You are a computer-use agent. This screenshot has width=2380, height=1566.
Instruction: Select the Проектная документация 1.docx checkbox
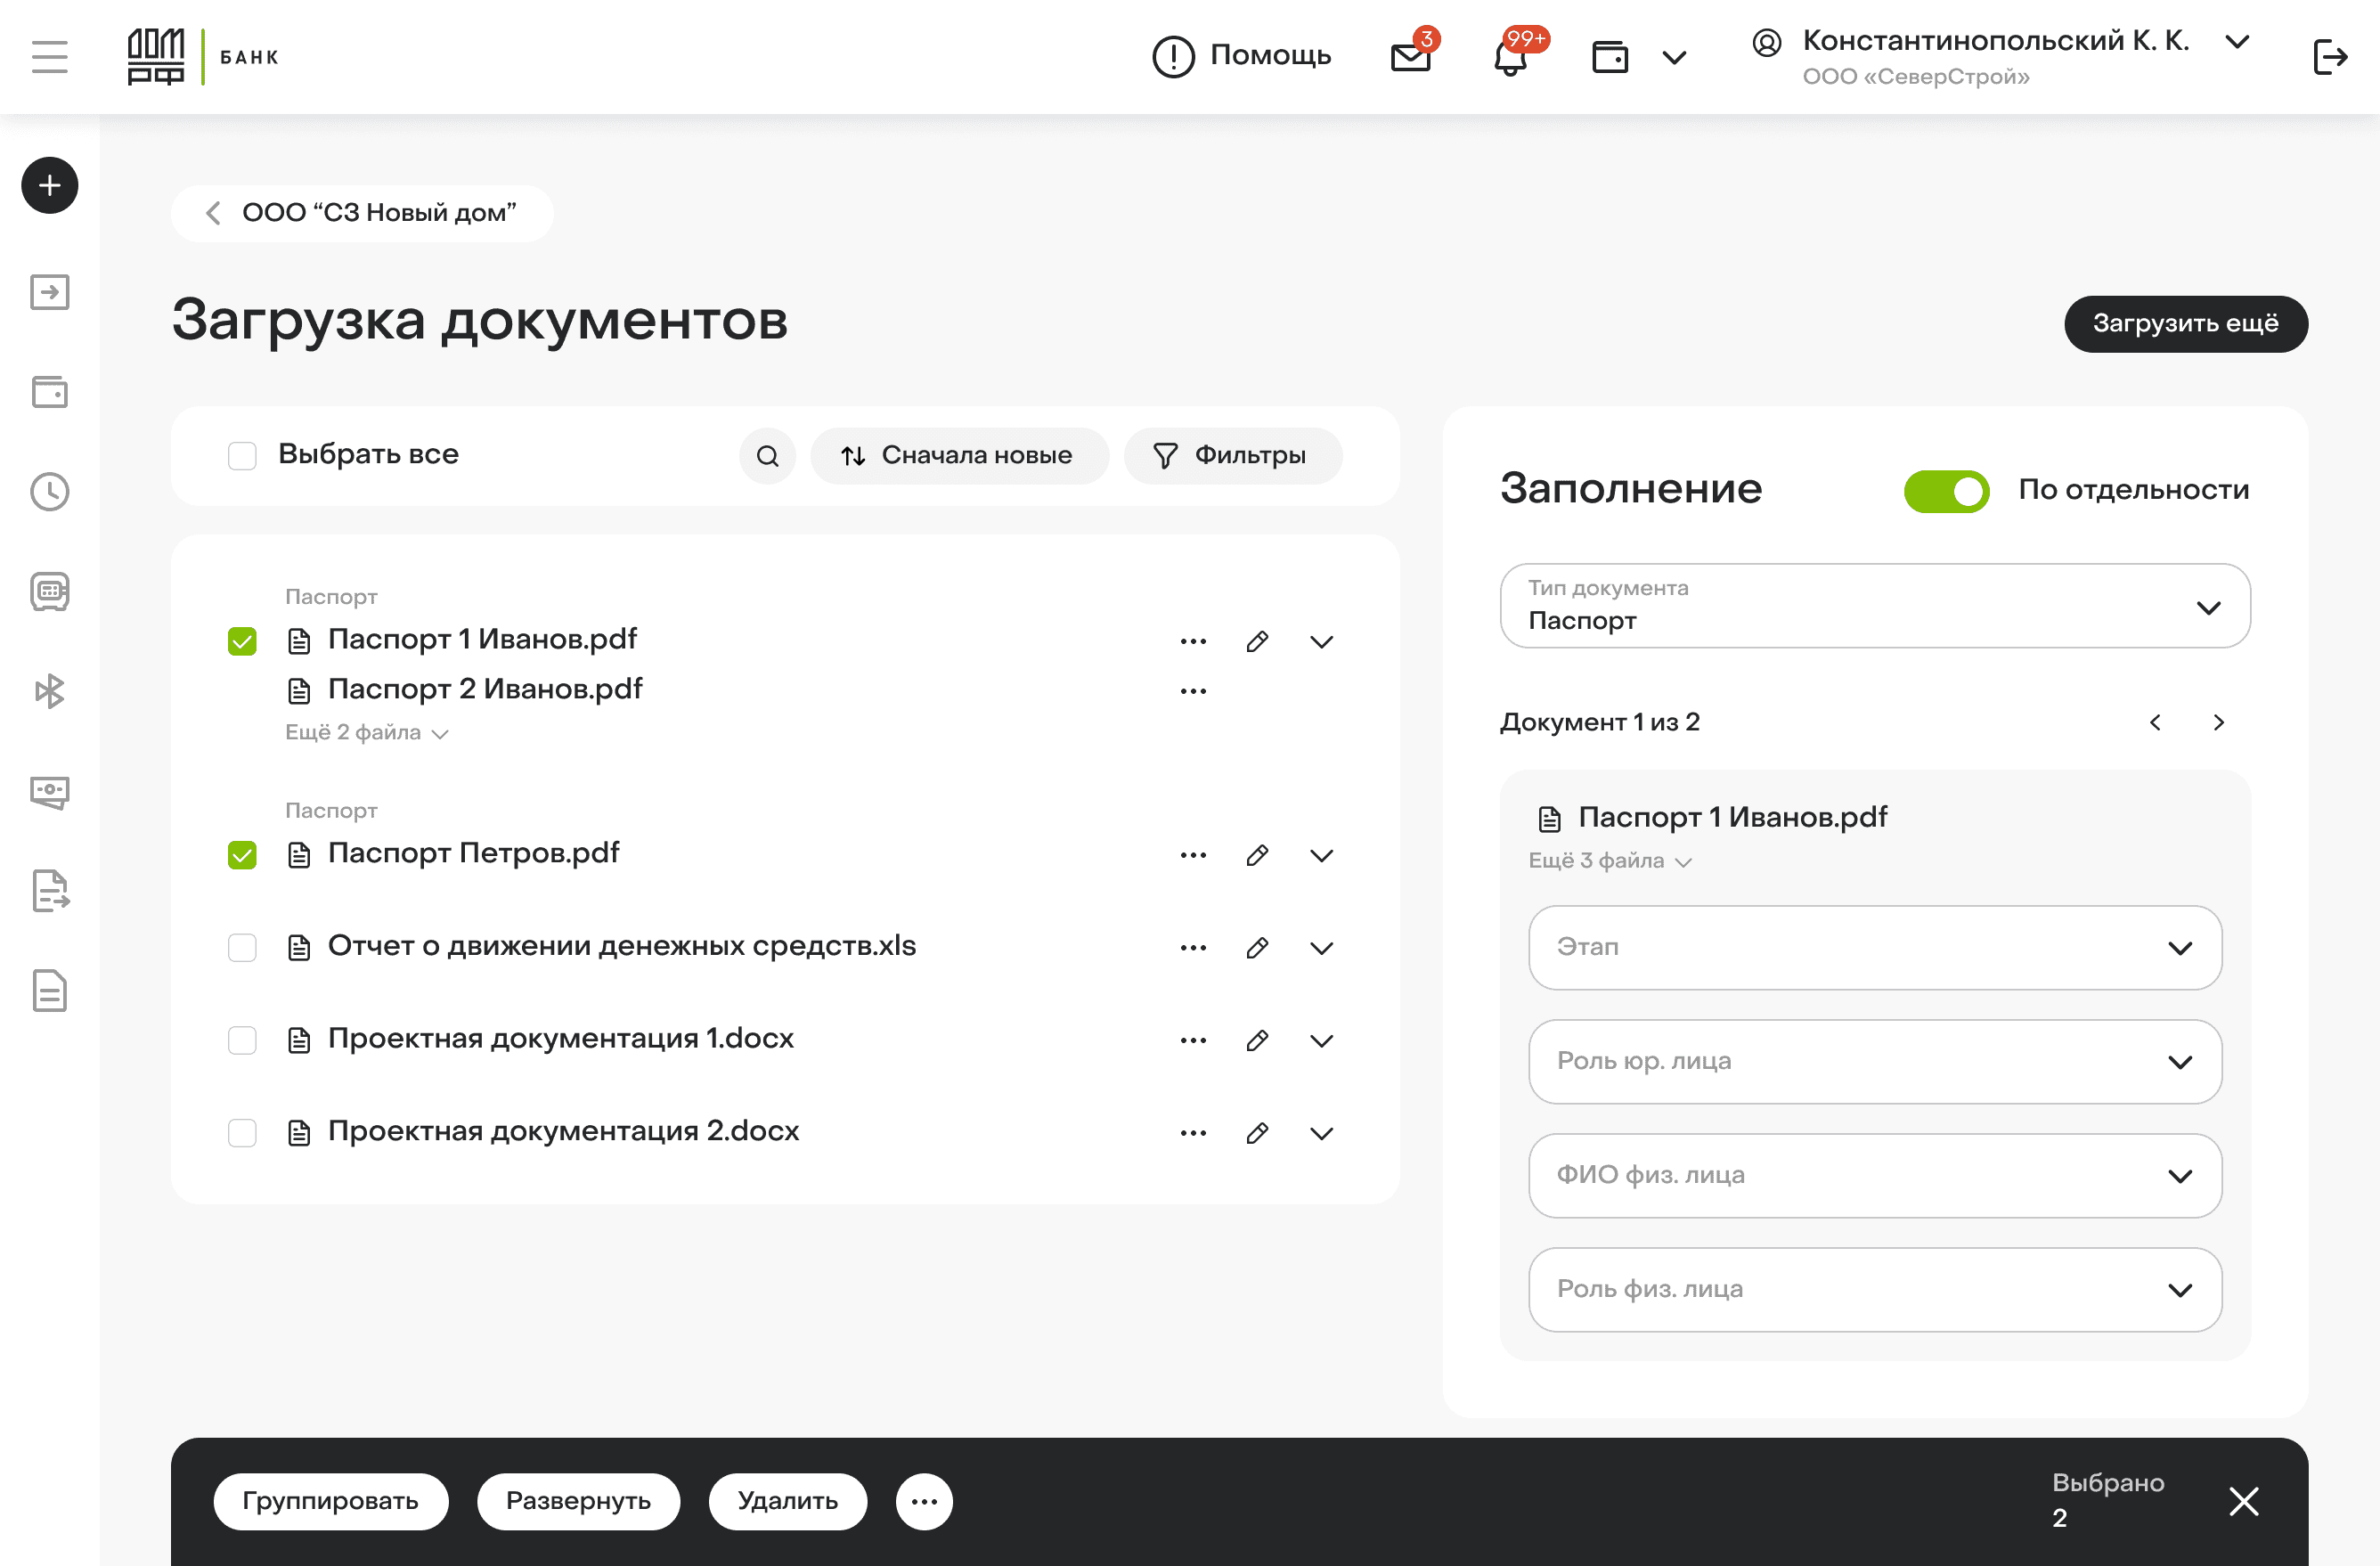coord(242,1040)
